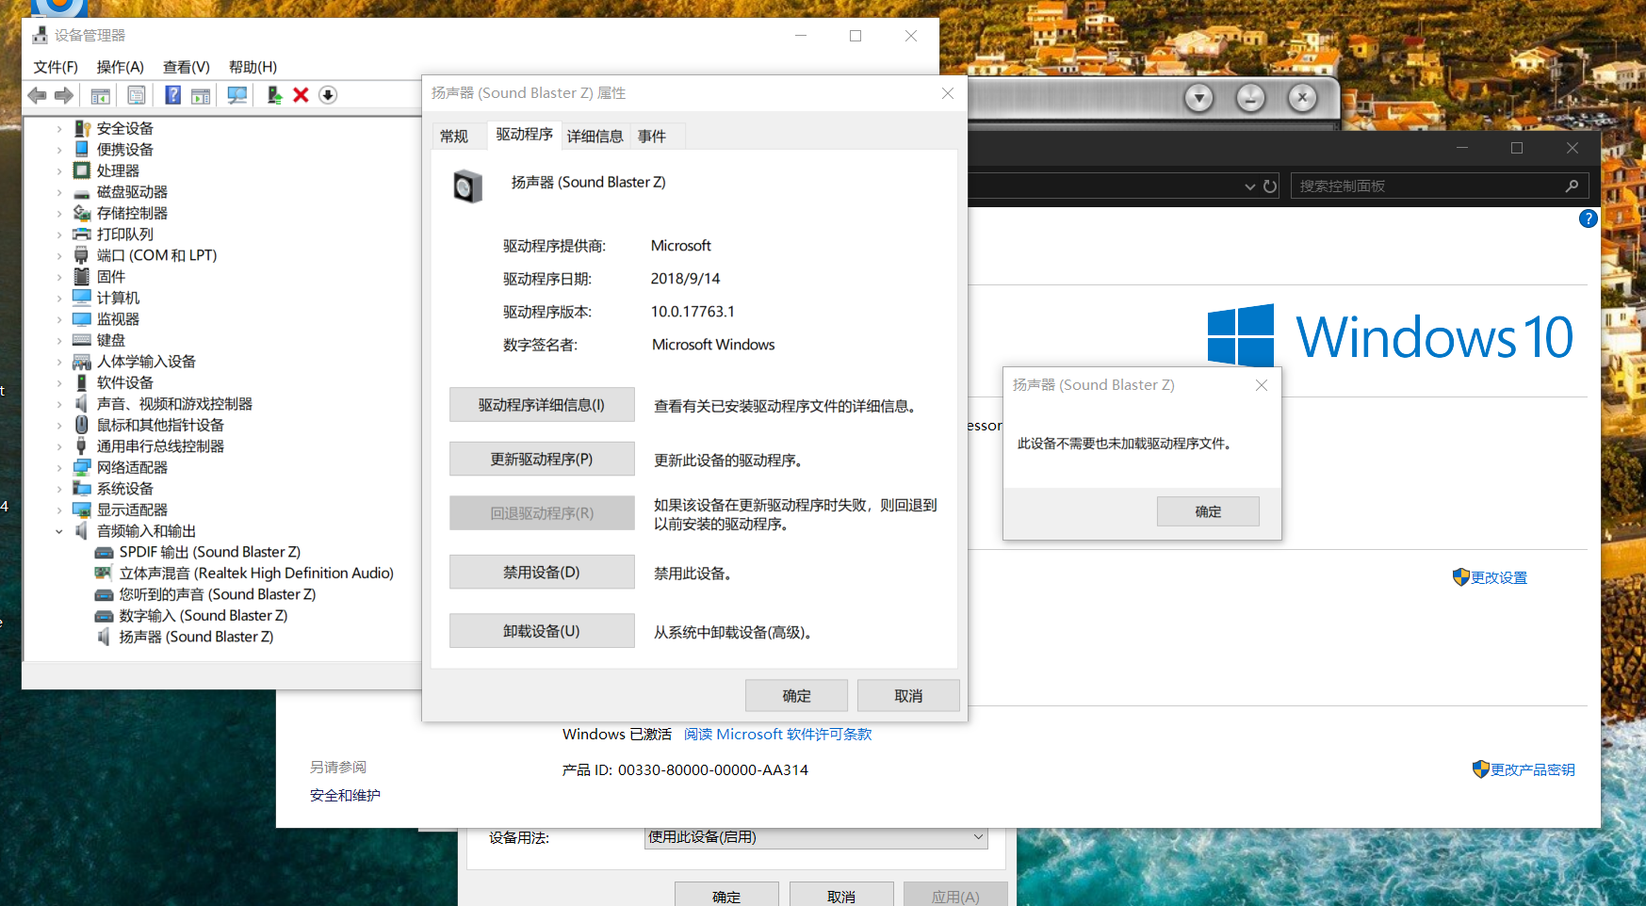This screenshot has width=1646, height=906.
Task: Open the 文件(F) menu
Action: [x=56, y=67]
